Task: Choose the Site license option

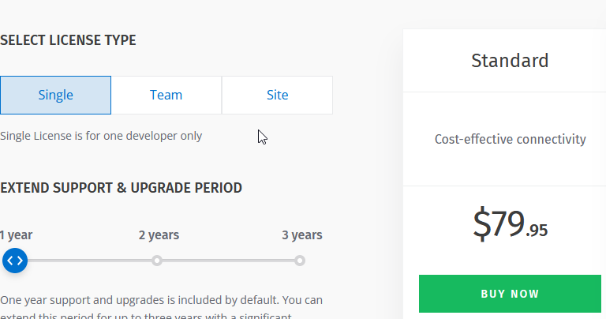Action: click(277, 95)
